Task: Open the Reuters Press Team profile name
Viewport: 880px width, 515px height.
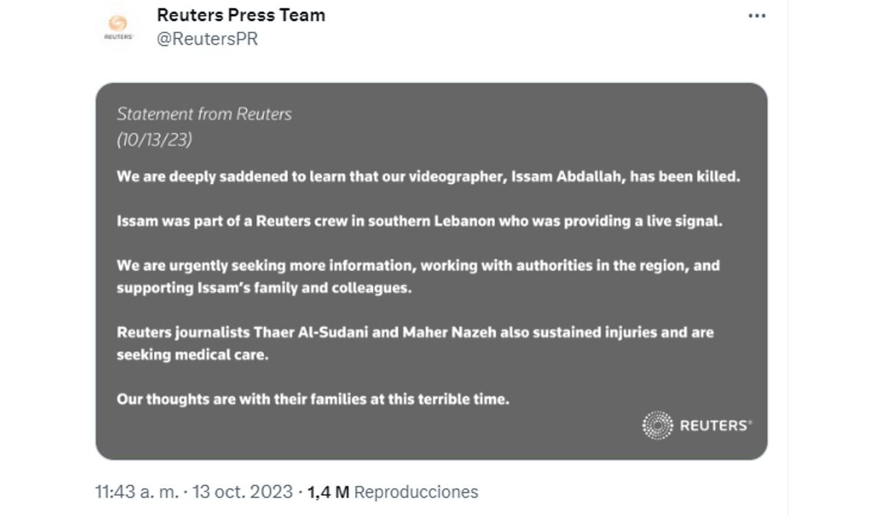Action: coord(241,15)
